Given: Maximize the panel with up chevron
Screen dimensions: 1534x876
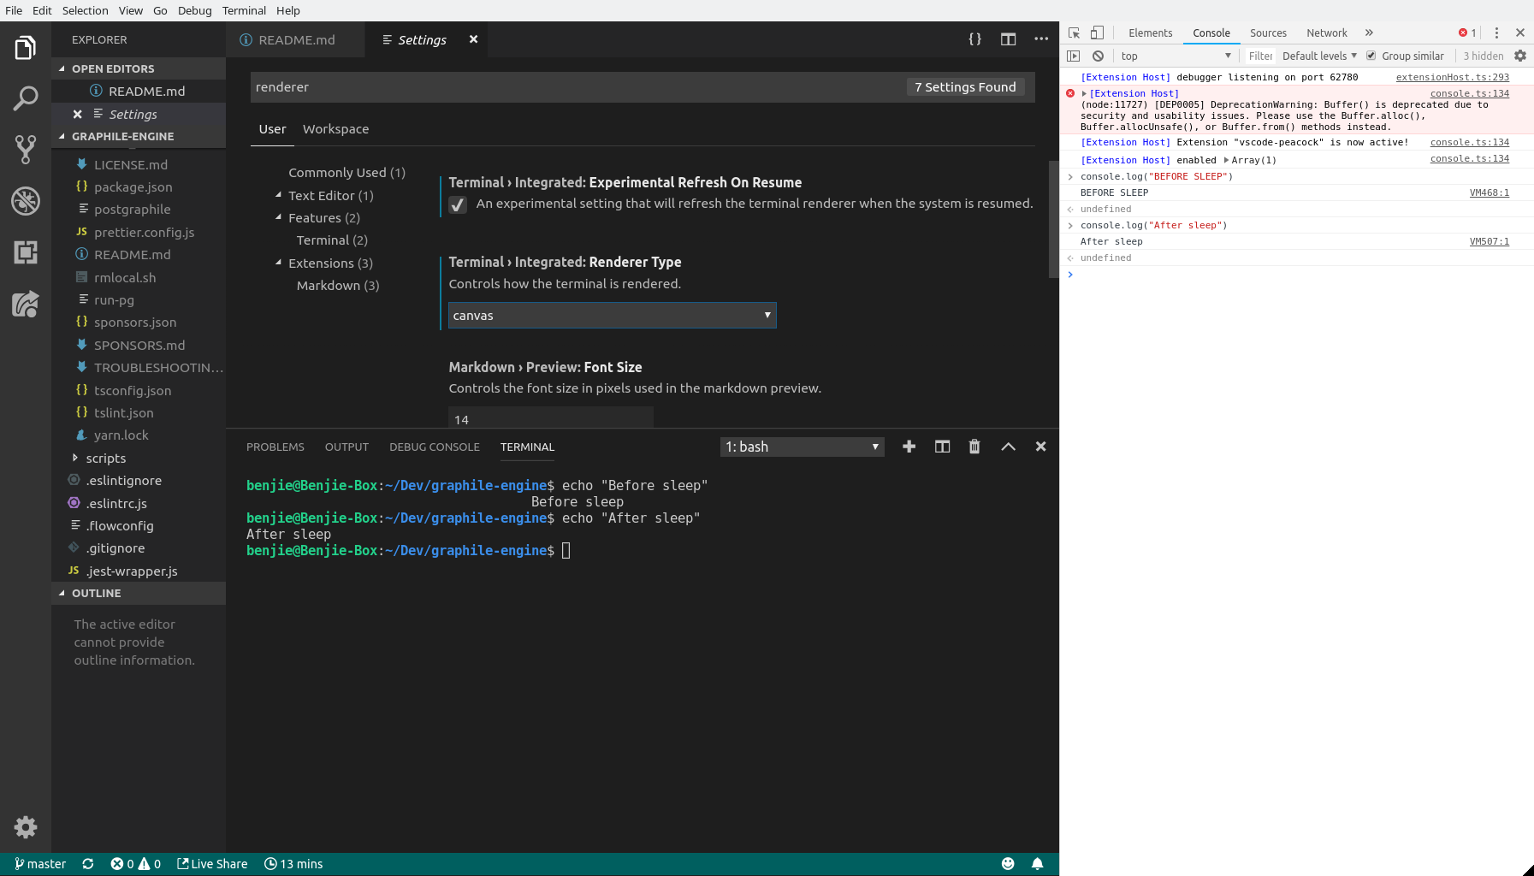Looking at the screenshot, I should point(1009,447).
